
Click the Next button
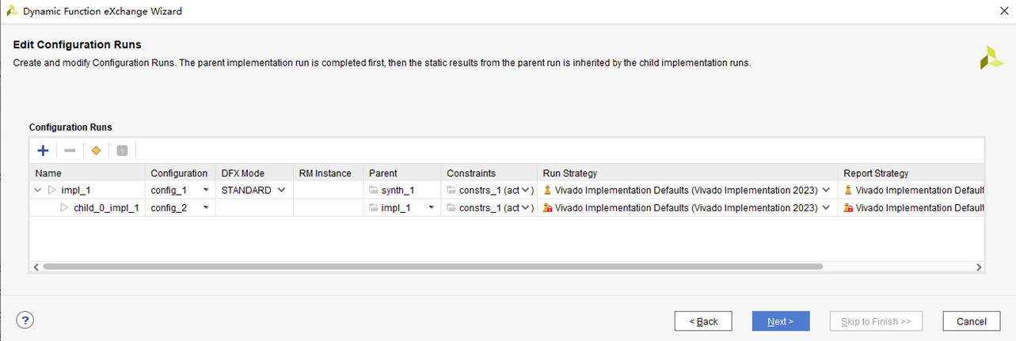[x=780, y=321]
